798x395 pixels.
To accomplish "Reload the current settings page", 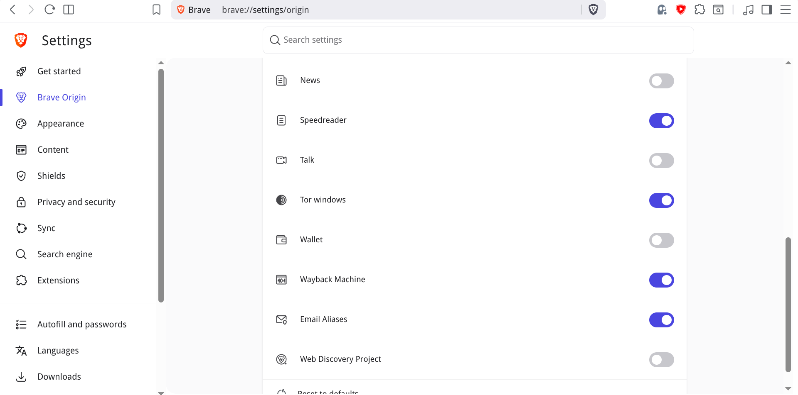I will pyautogui.click(x=50, y=10).
